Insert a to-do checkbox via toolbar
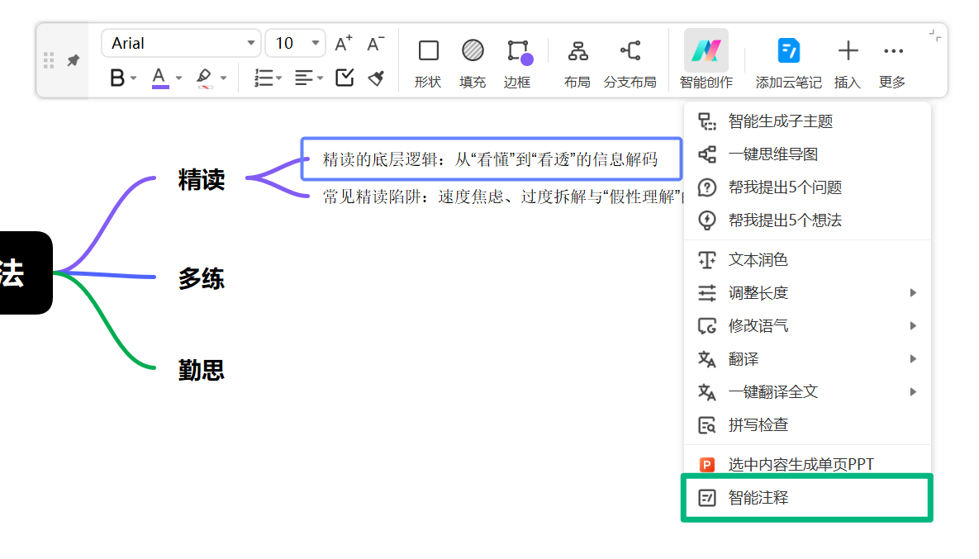Image resolution: width=979 pixels, height=559 pixels. coord(345,78)
